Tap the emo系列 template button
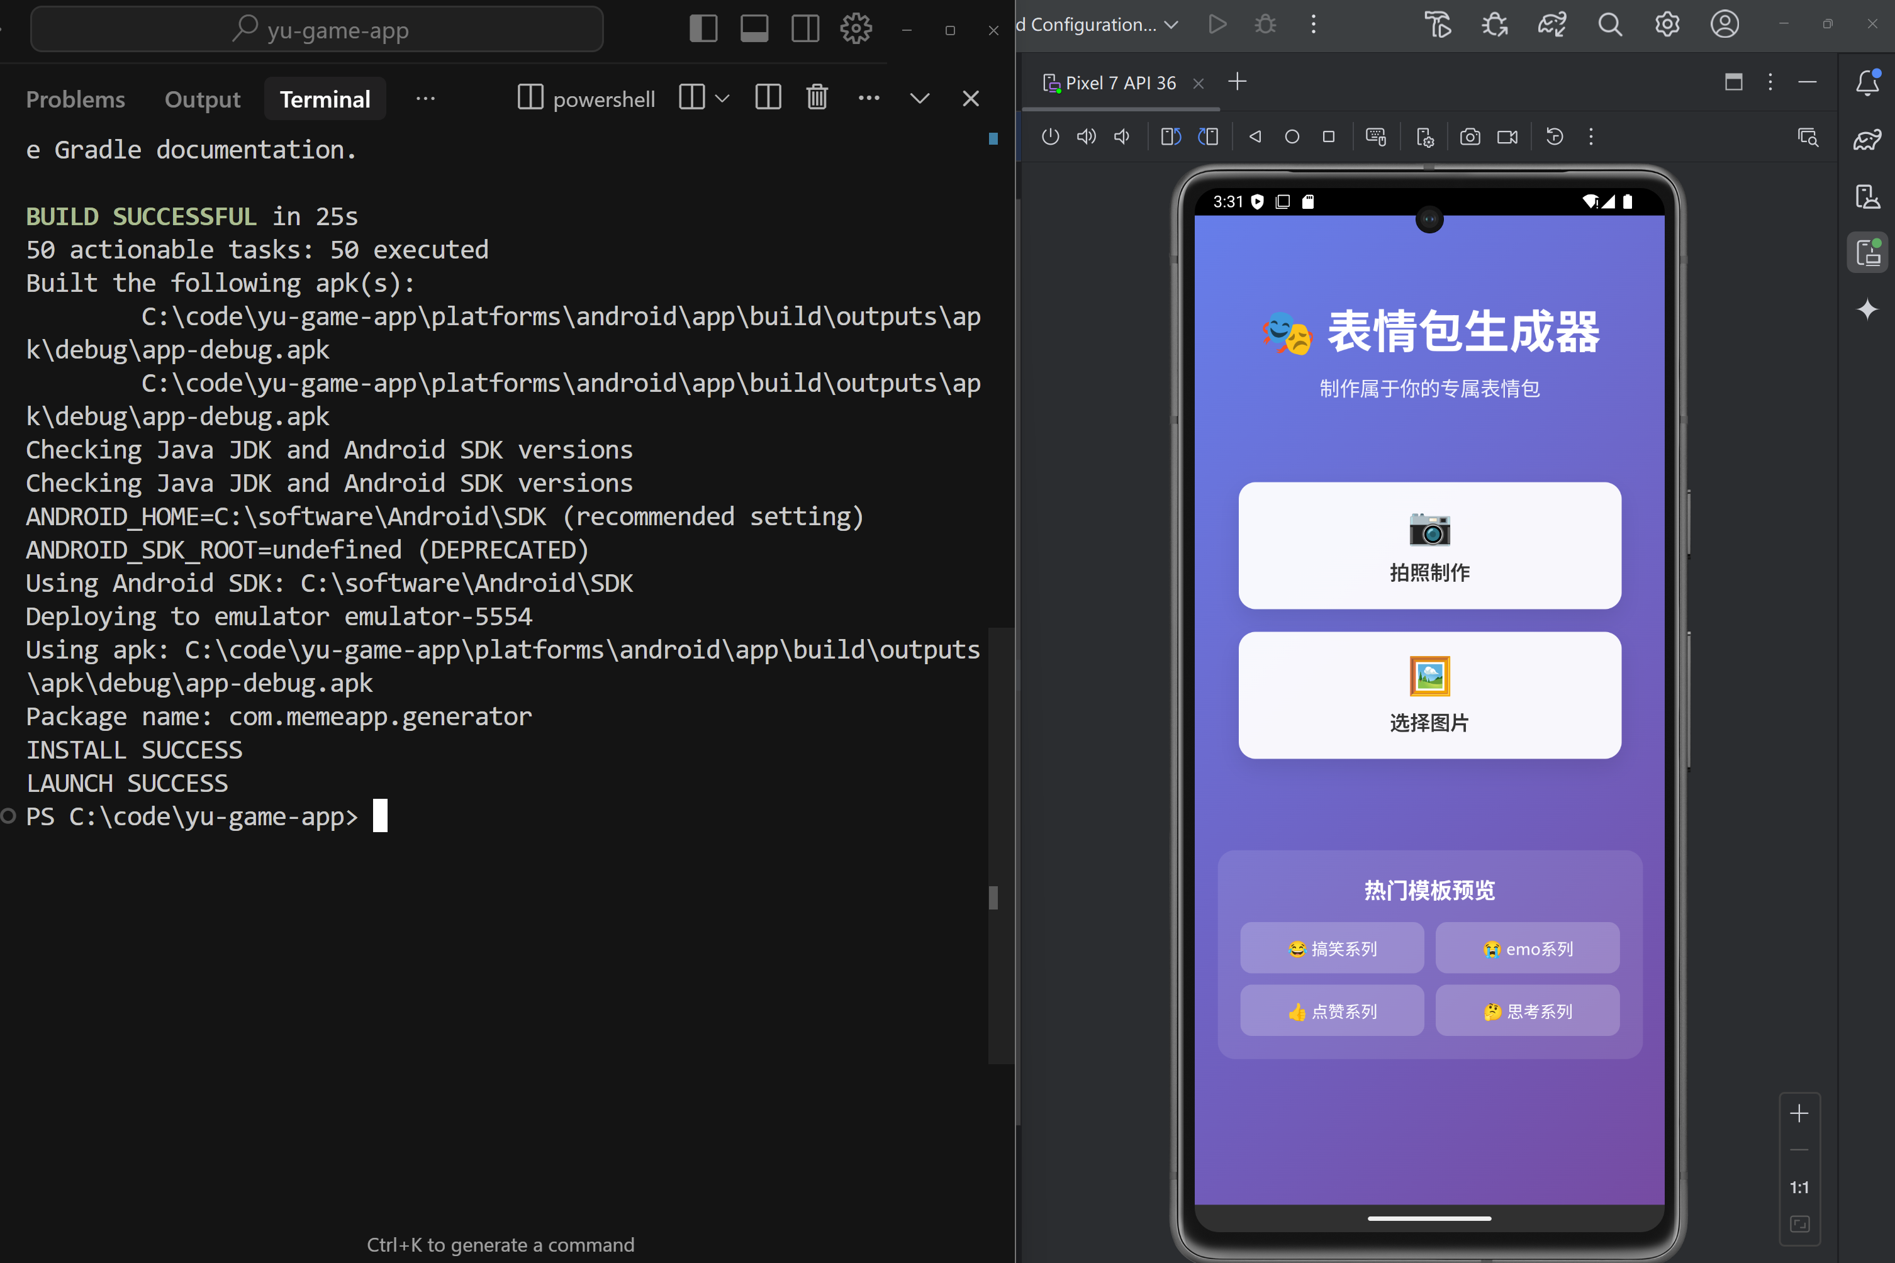The image size is (1895, 1263). (1527, 948)
